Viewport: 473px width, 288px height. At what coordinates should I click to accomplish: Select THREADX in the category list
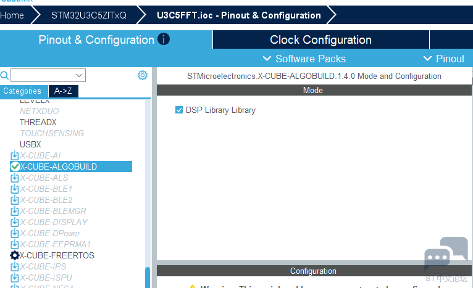[38, 122]
